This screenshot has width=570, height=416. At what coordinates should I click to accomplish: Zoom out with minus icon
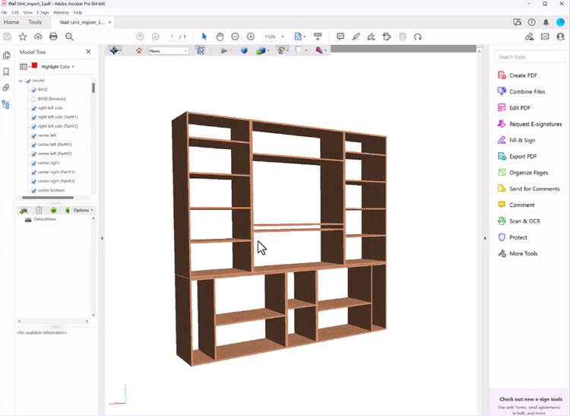click(x=235, y=37)
